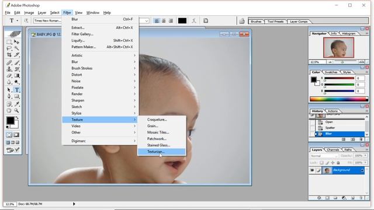The height and width of the screenshot is (210, 374).
Task: Select the Type tool in toolbox
Action: pyautogui.click(x=16, y=90)
